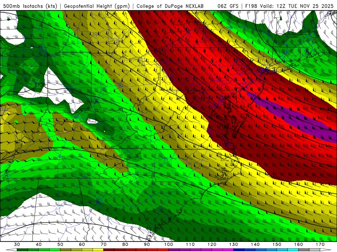Select the bright yellow colorbar swatch ending at 70

(98, 249)
